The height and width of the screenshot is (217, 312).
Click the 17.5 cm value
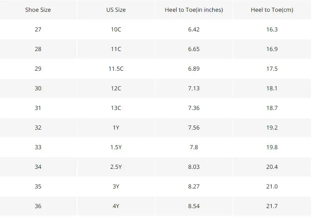coord(272,69)
